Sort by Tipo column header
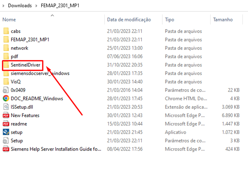 (169, 20)
